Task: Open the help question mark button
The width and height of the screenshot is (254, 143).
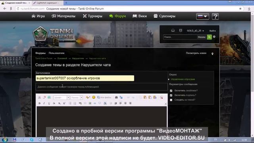Action: (x=215, y=17)
